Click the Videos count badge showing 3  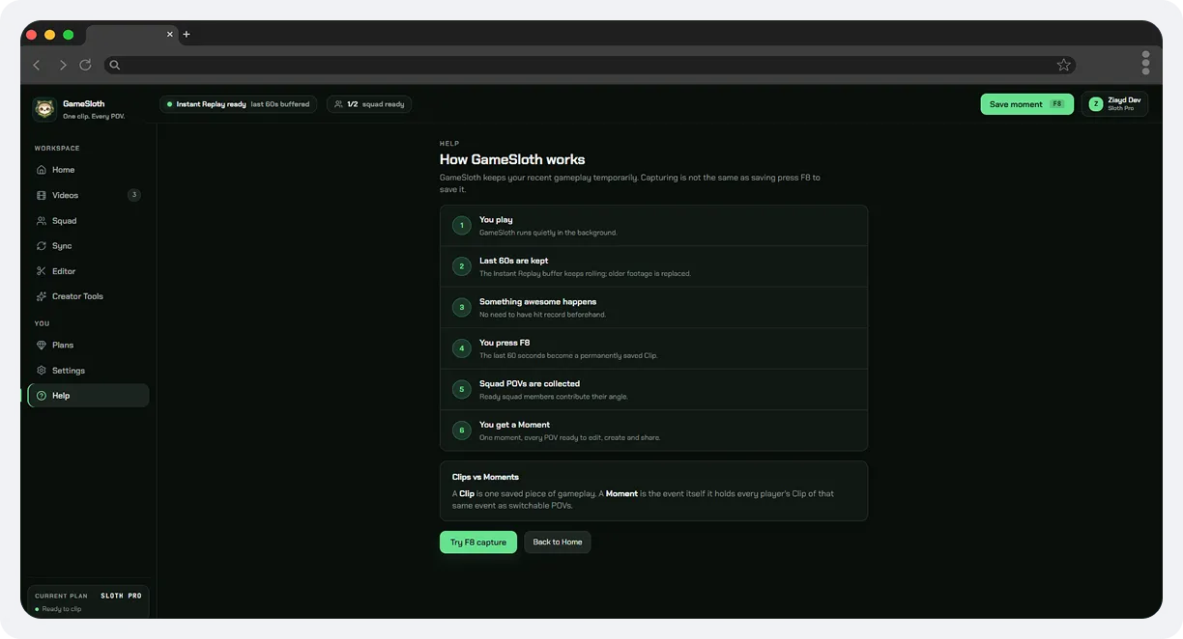coord(134,195)
